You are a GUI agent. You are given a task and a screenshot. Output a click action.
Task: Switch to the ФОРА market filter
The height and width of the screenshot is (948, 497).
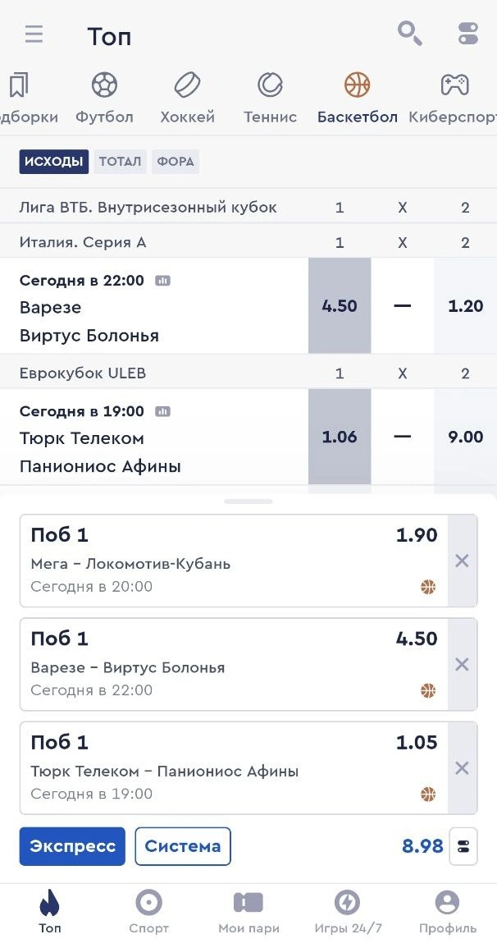pyautogui.click(x=175, y=162)
